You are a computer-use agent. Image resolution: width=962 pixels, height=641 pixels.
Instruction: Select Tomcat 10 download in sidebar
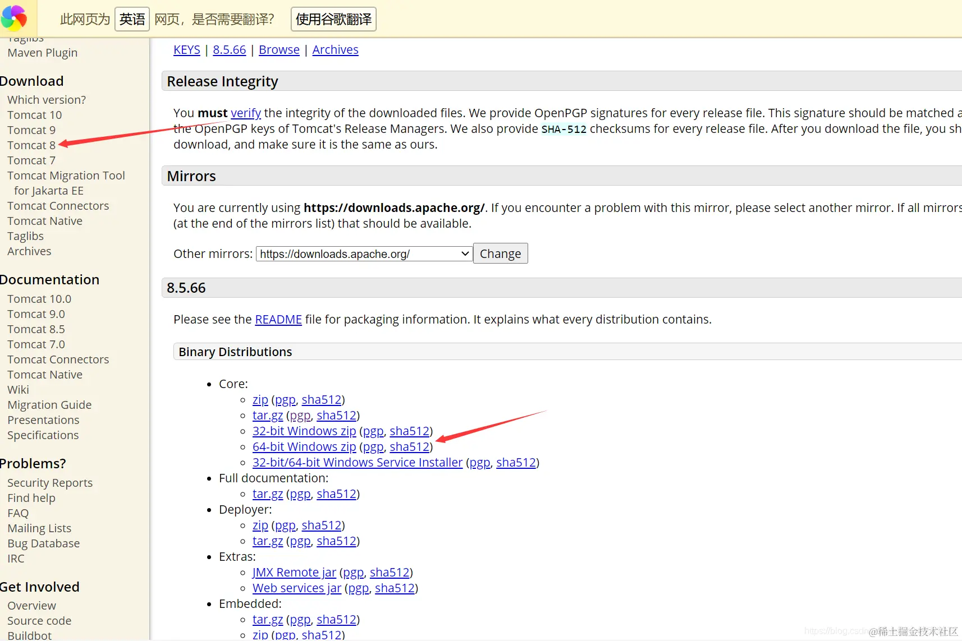tap(35, 115)
